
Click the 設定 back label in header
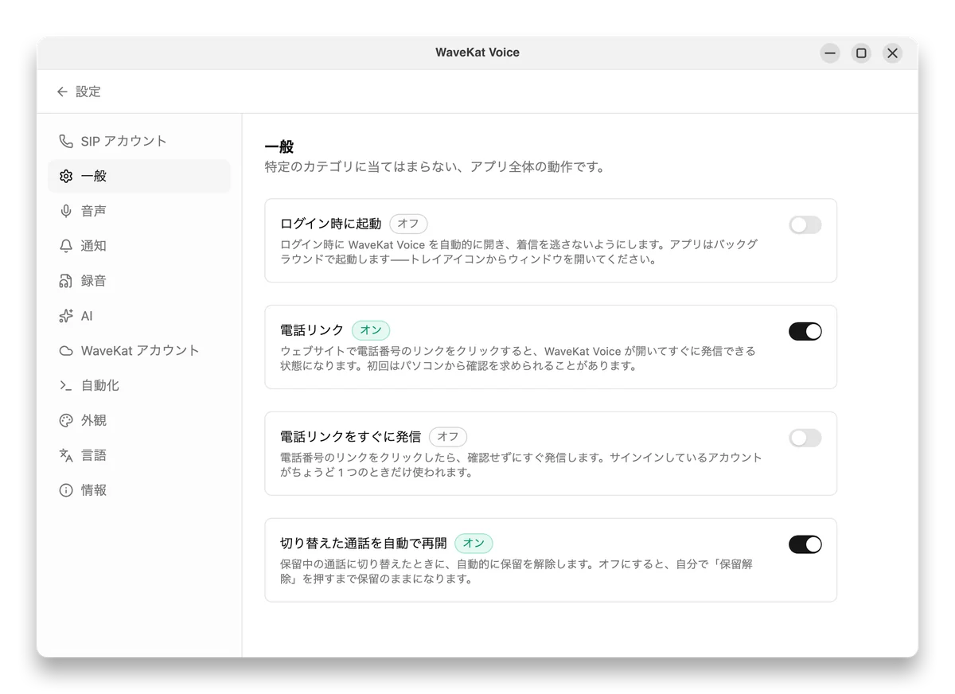pyautogui.click(x=88, y=92)
